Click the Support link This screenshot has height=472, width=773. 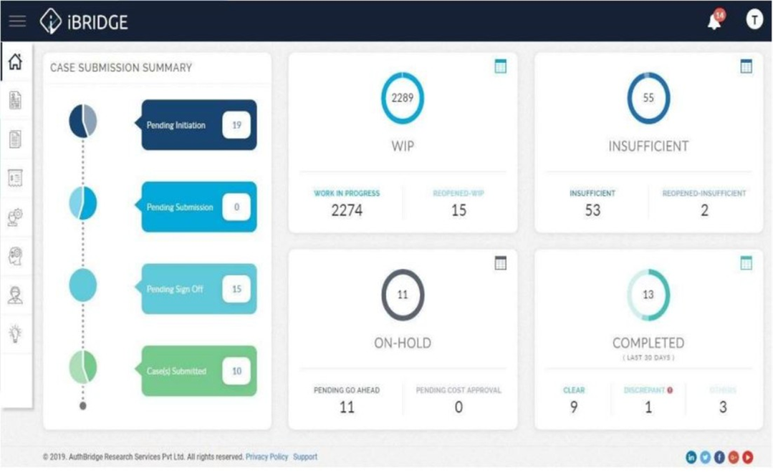[305, 456]
